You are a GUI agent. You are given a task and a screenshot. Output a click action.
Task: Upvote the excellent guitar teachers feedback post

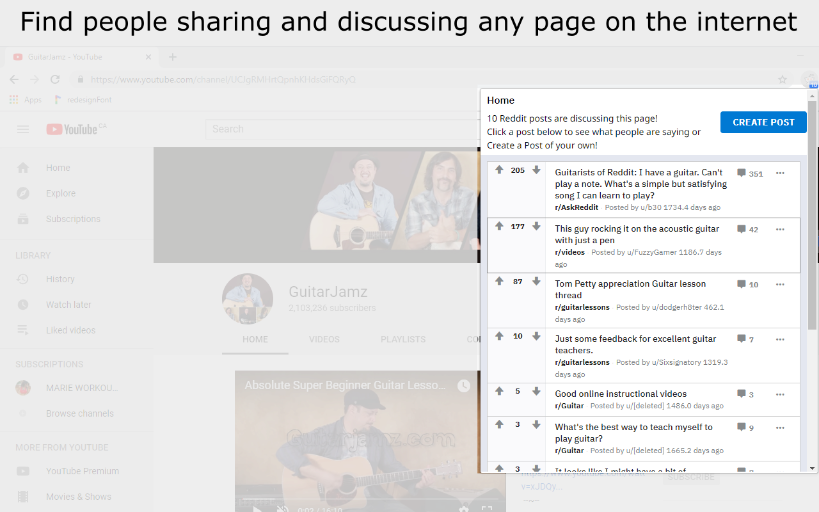(499, 337)
